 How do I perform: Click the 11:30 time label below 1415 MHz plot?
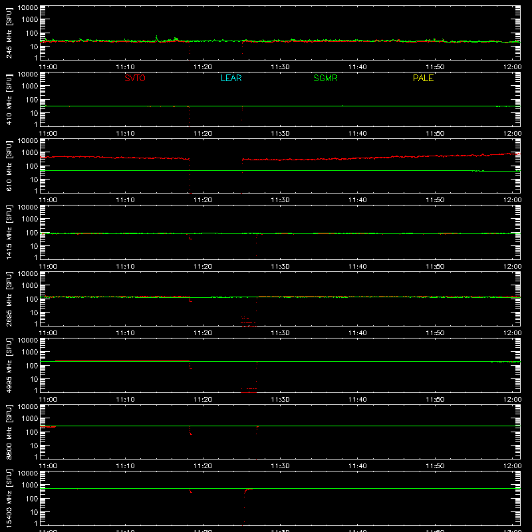point(280,267)
